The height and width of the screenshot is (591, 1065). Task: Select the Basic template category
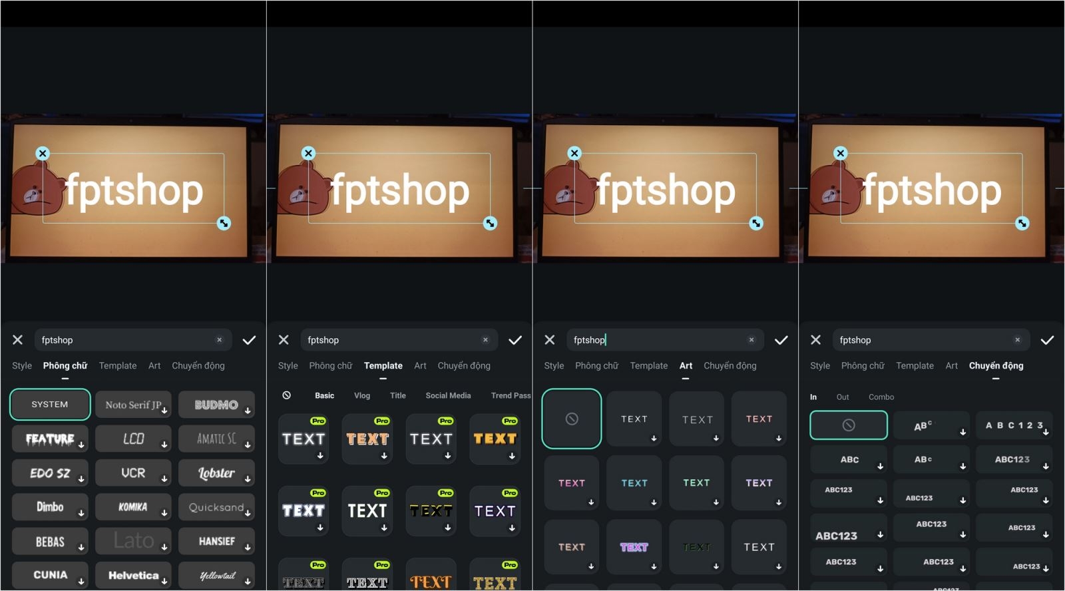(x=325, y=395)
